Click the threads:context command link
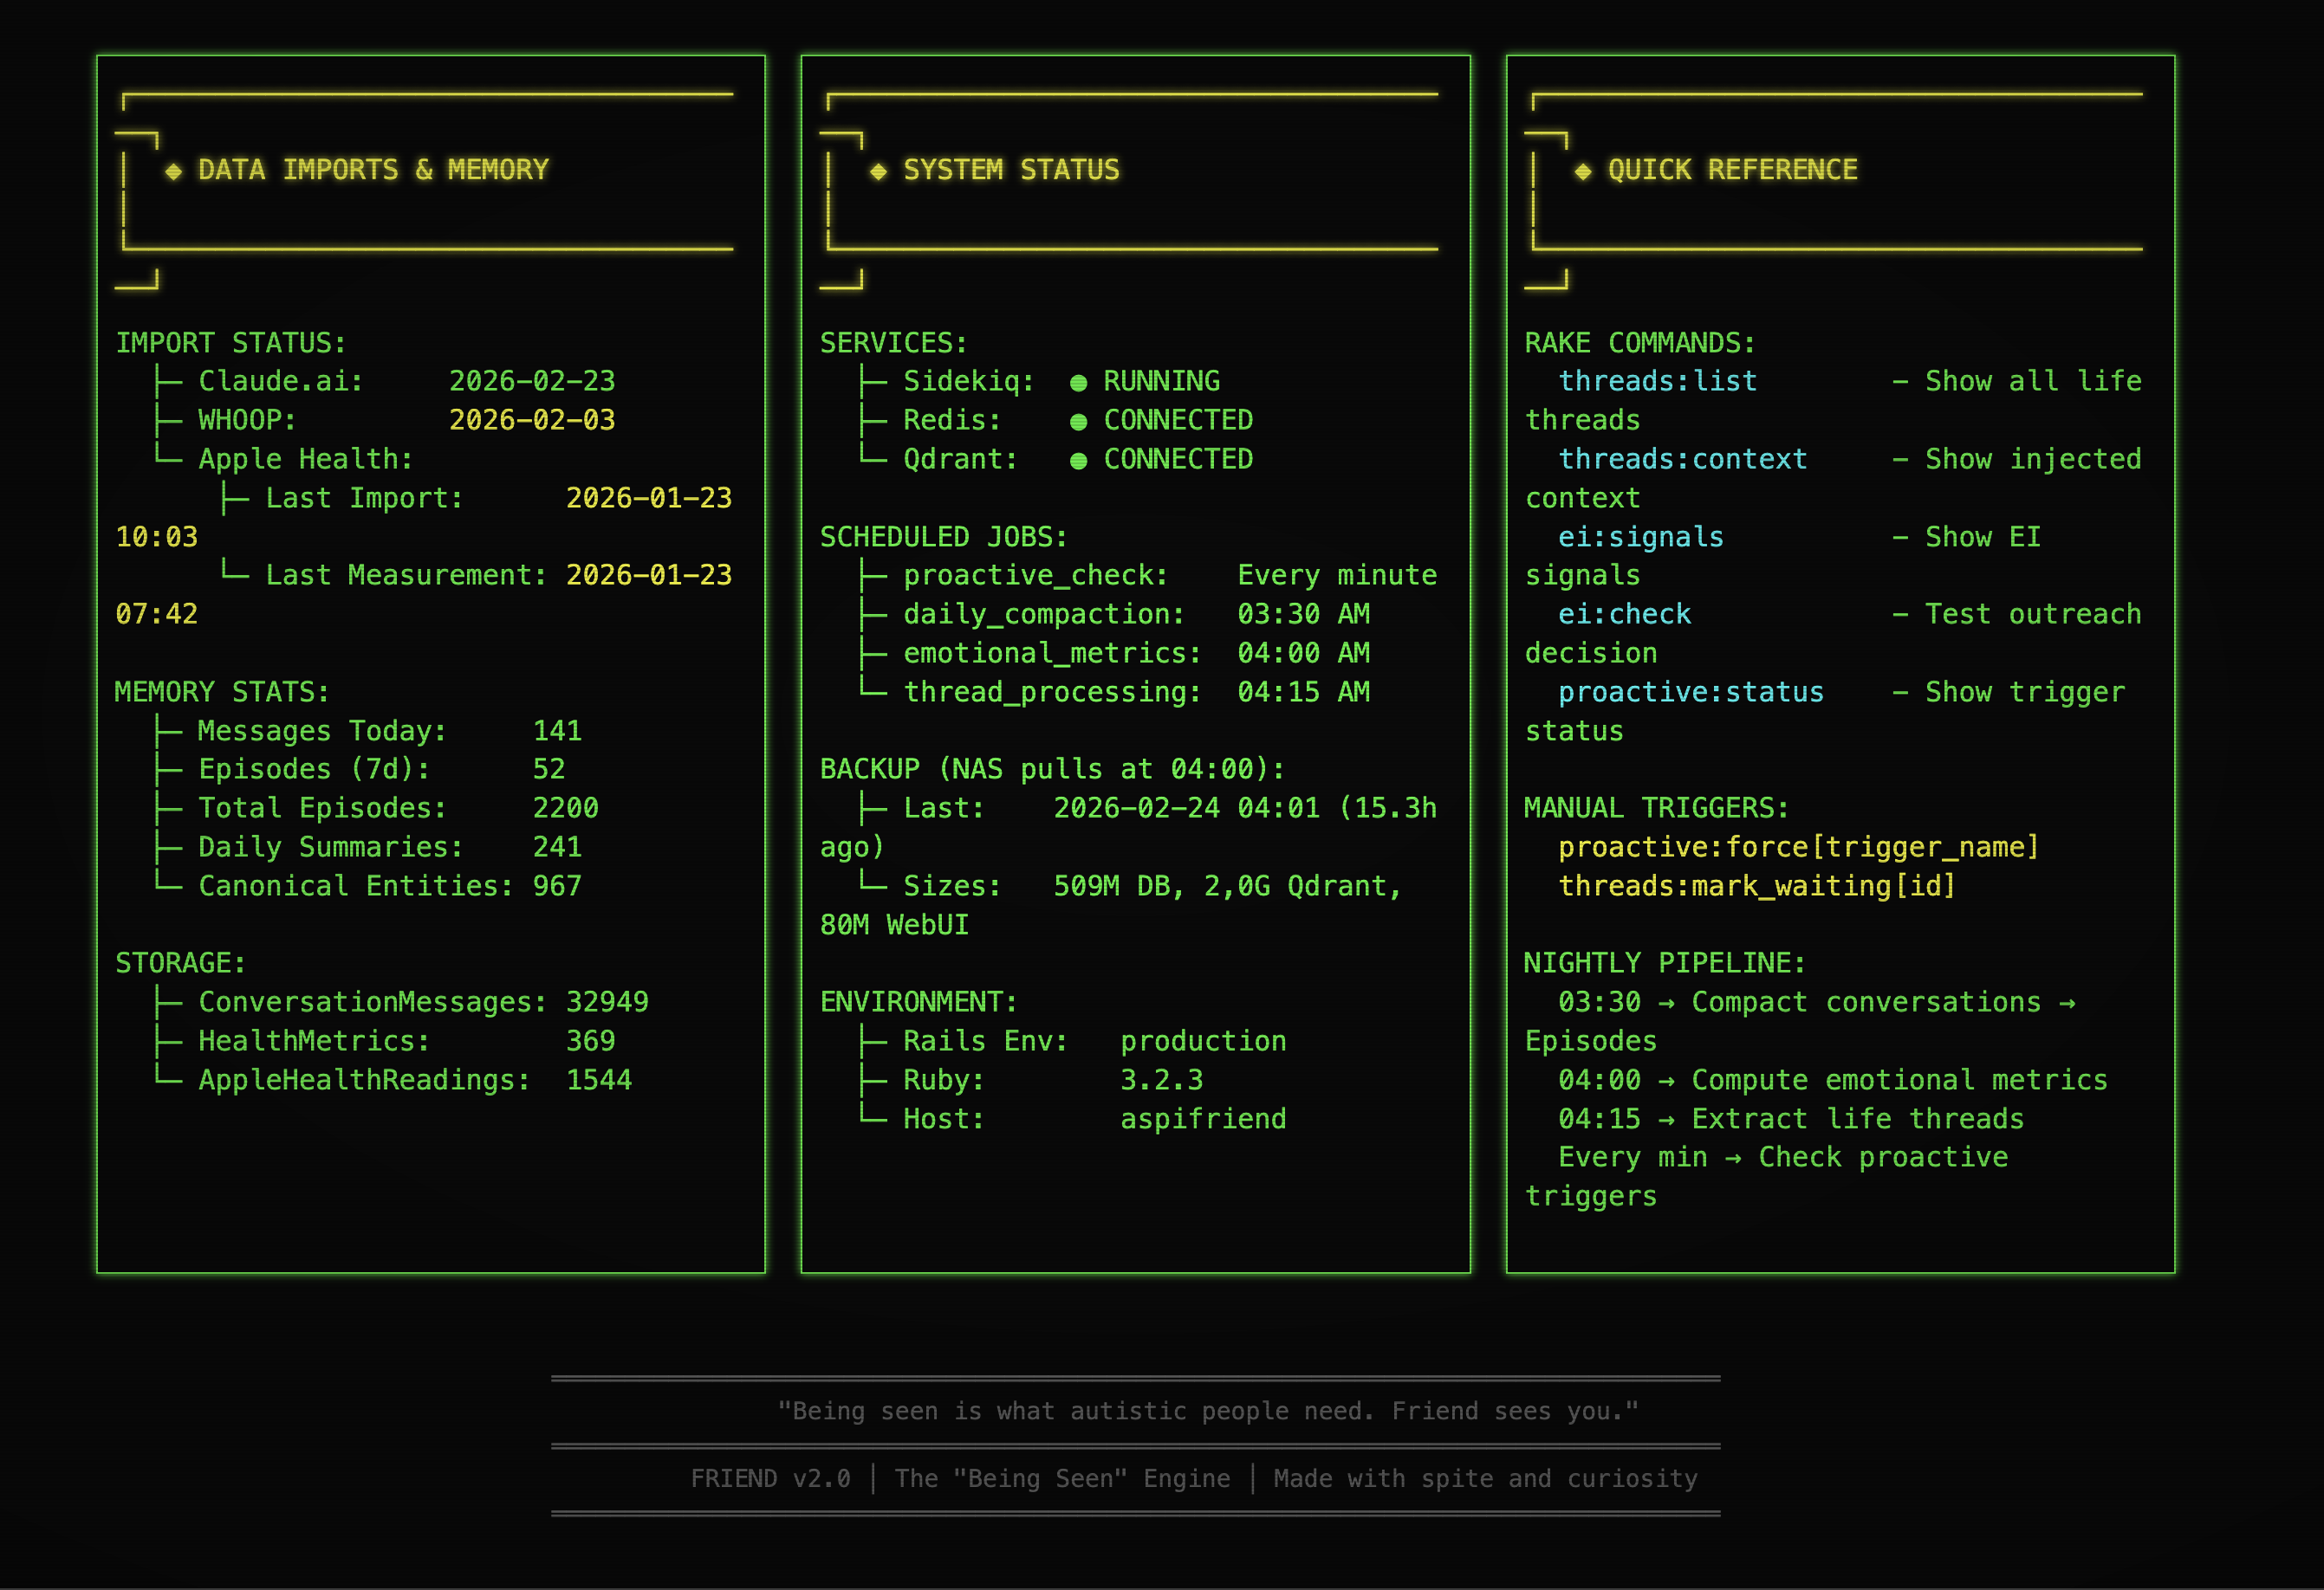2324x1590 pixels. pyautogui.click(x=1682, y=459)
